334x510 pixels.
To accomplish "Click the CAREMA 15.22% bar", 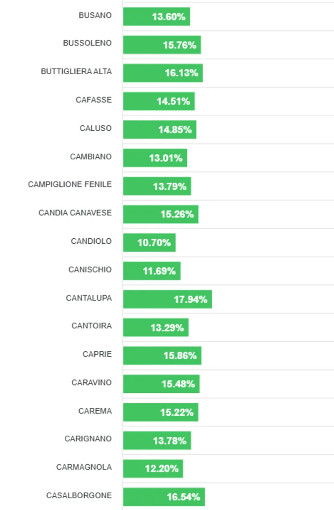I will pyautogui.click(x=161, y=412).
